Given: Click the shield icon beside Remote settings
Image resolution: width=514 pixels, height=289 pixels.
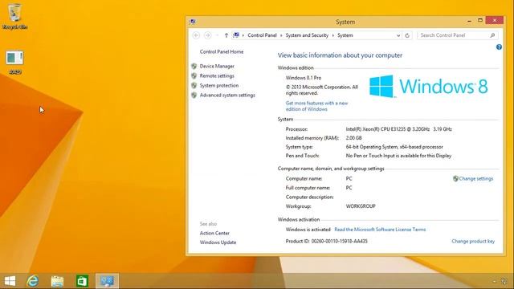Looking at the screenshot, I should pyautogui.click(x=194, y=75).
